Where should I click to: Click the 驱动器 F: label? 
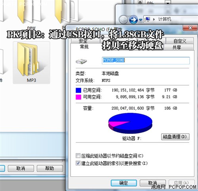click(x=132, y=139)
